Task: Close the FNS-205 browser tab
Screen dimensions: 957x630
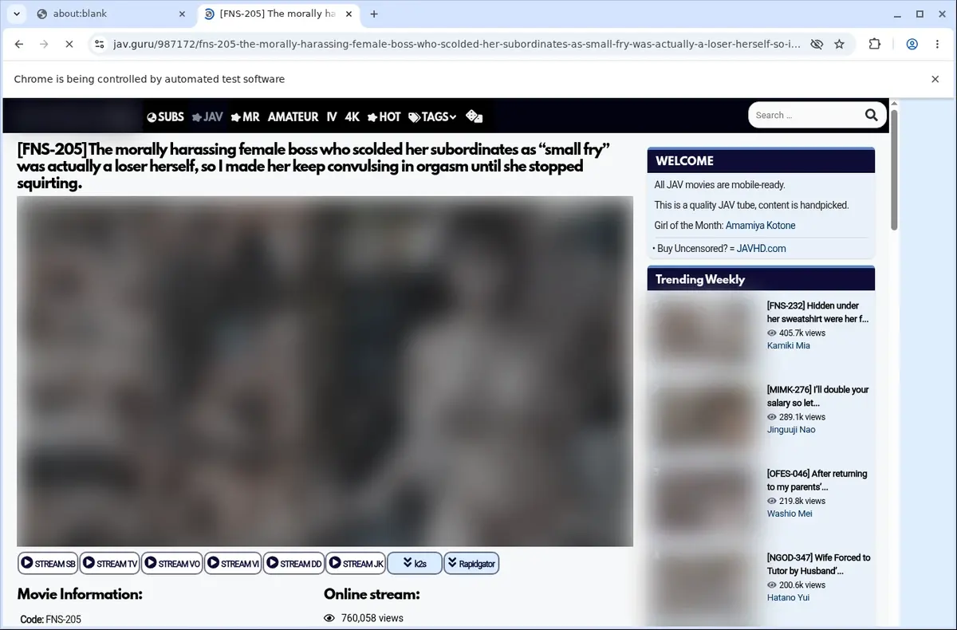Action: click(349, 14)
